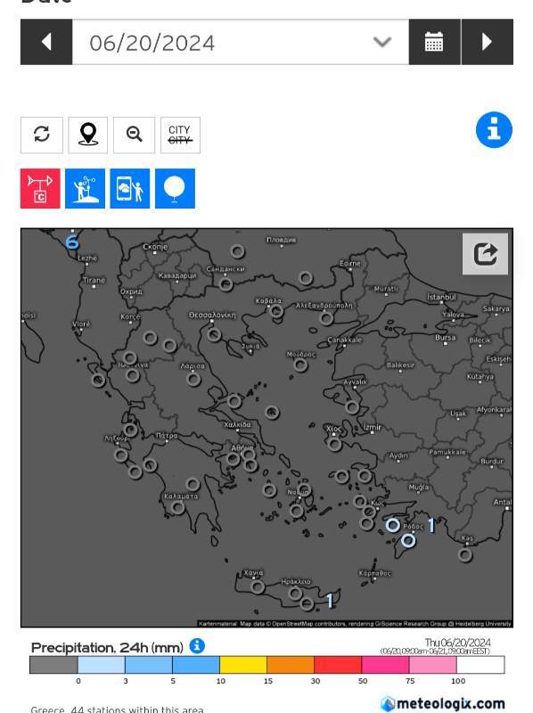
Task: Toggle official weather stations red icon
Action: pyautogui.click(x=40, y=189)
